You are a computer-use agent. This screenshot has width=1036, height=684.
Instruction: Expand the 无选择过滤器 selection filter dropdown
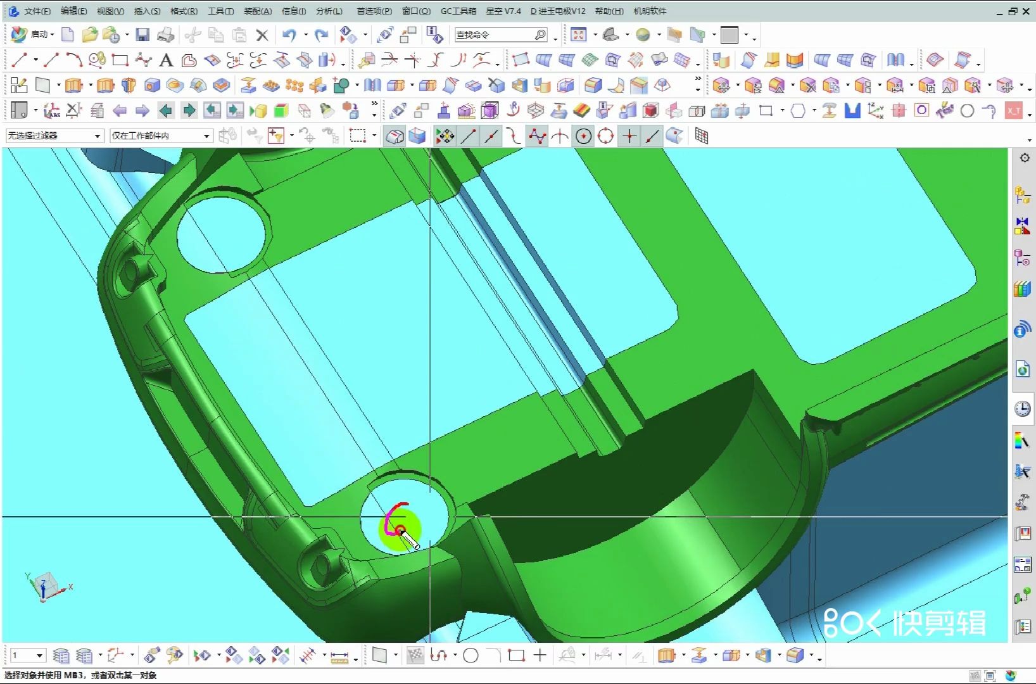98,136
